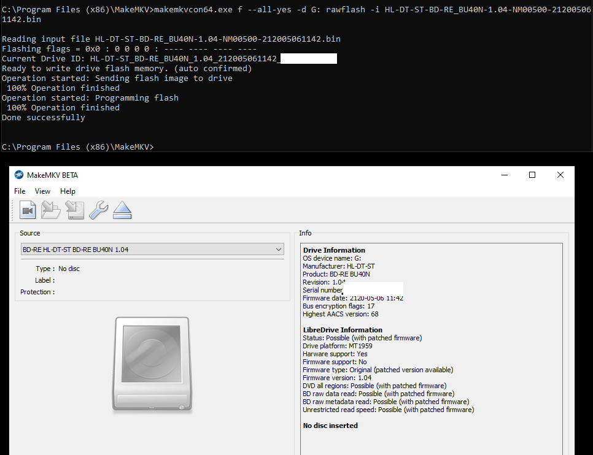
Task: Minimize the MakeMKV BETA window
Action: point(505,175)
